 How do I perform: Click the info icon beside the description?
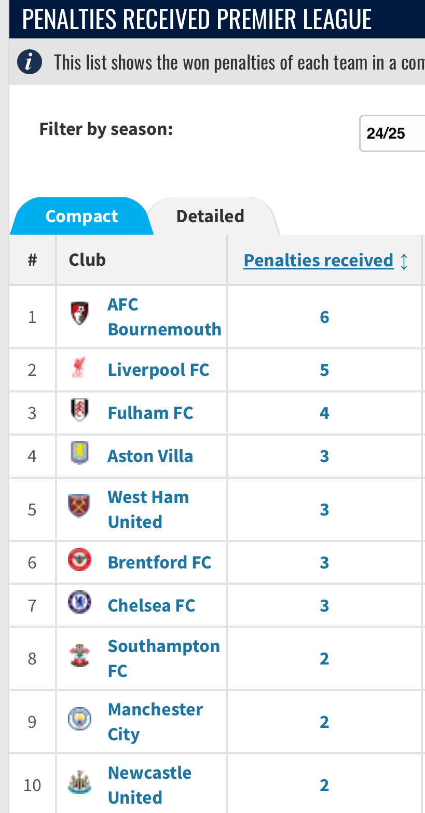[x=30, y=62]
